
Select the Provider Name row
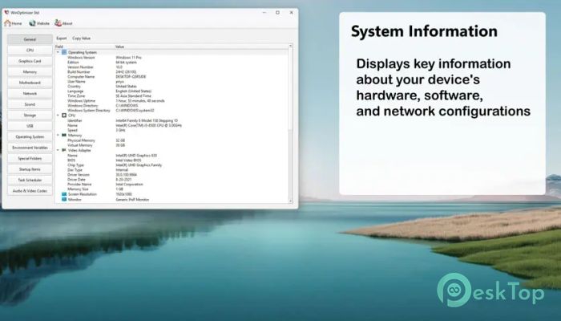172,184
